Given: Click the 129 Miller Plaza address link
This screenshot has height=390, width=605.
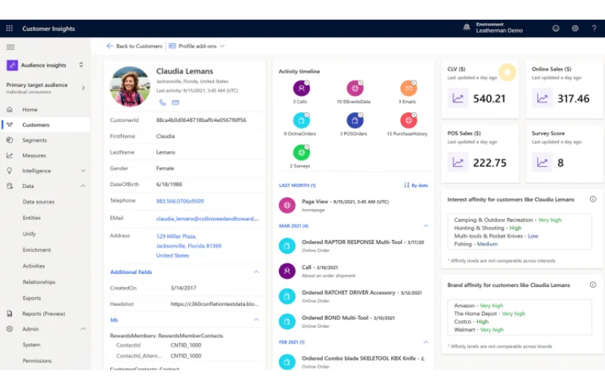Looking at the screenshot, I should coord(188,246).
